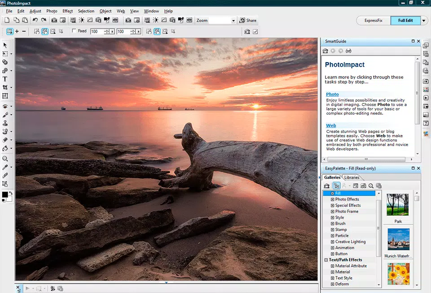Image resolution: width=431 pixels, height=293 pixels.
Task: Open the Eyedropper tool flyout arrow
Action: [x=11, y=168]
